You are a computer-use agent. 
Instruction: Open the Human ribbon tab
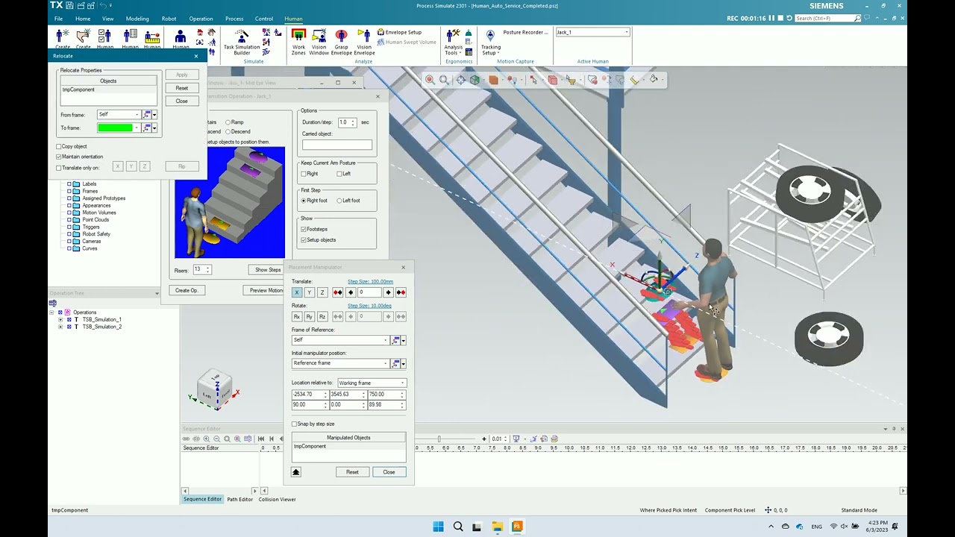pos(293,19)
